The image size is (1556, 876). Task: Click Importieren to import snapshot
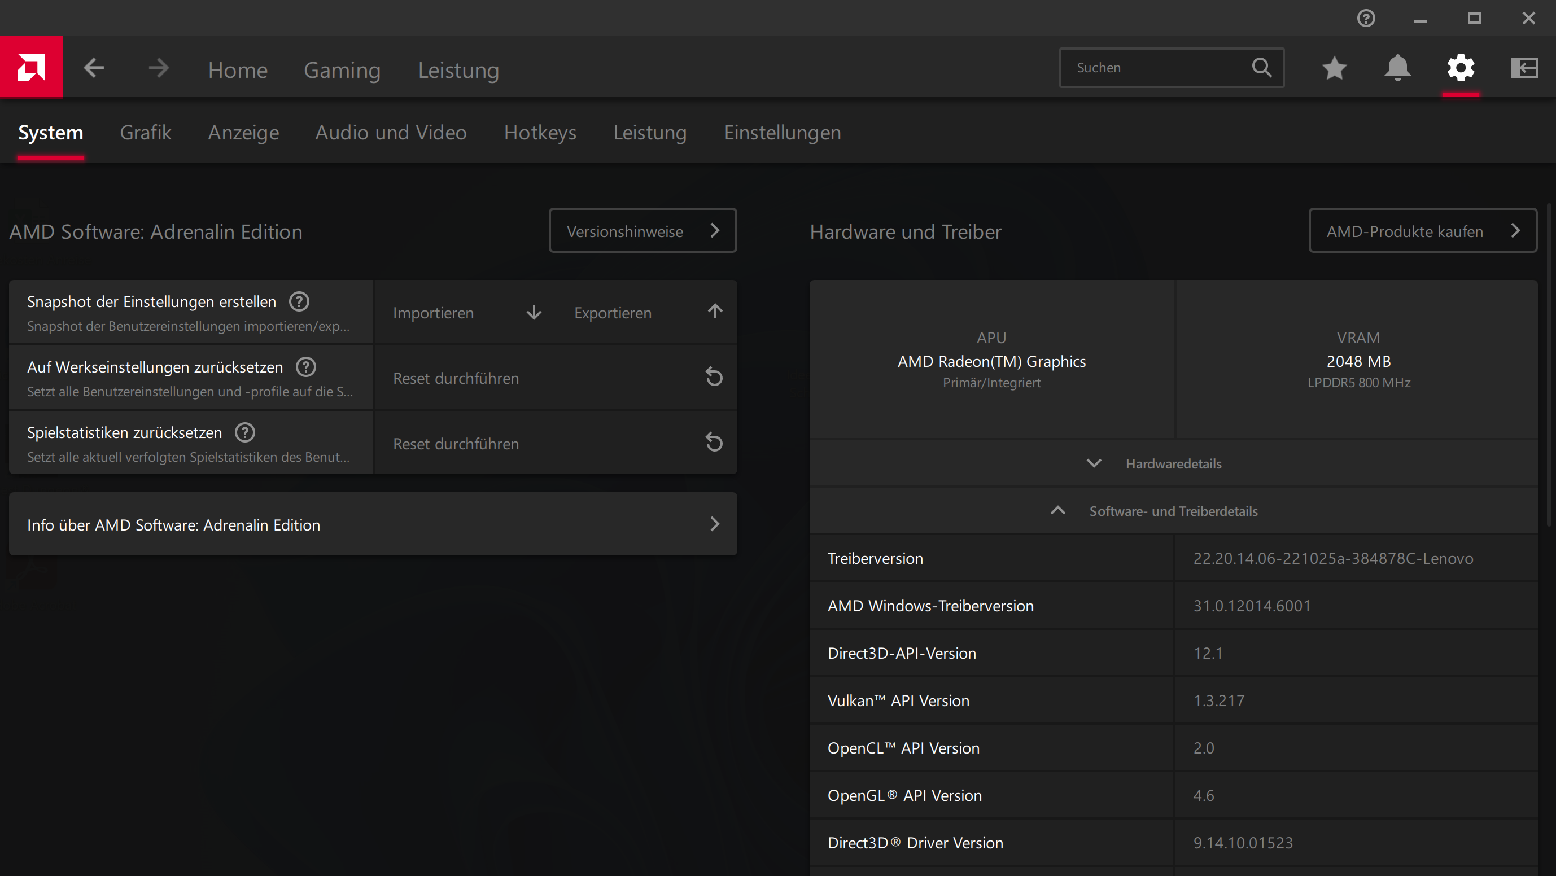point(433,313)
